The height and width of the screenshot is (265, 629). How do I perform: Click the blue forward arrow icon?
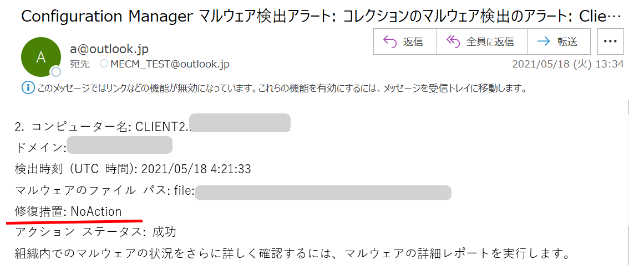click(x=544, y=41)
